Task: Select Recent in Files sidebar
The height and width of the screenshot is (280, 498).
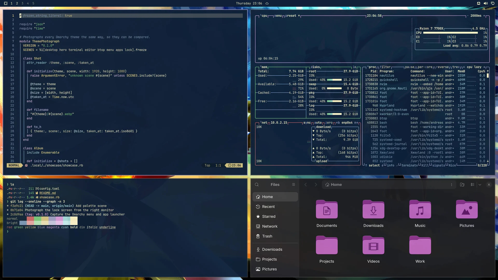Action: [x=275, y=207]
